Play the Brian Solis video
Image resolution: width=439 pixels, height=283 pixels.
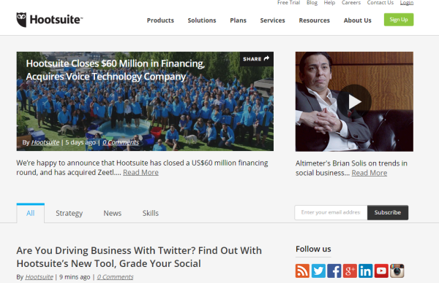pyautogui.click(x=354, y=102)
